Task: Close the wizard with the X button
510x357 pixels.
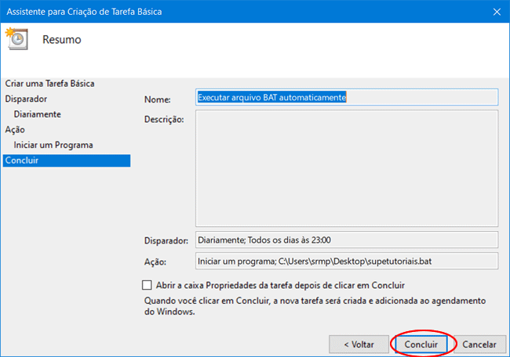Action: pyautogui.click(x=497, y=11)
